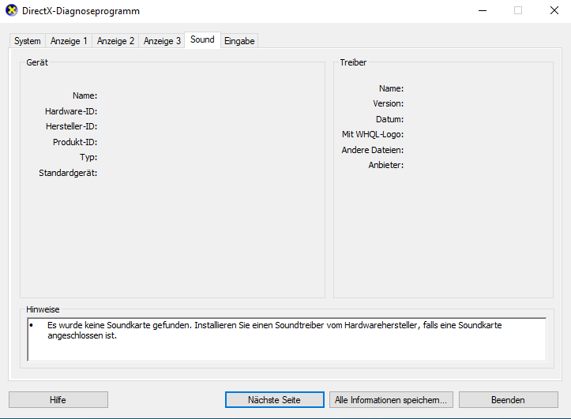Click the DirectX icon in title bar
This screenshot has height=419, width=571.
click(12, 10)
